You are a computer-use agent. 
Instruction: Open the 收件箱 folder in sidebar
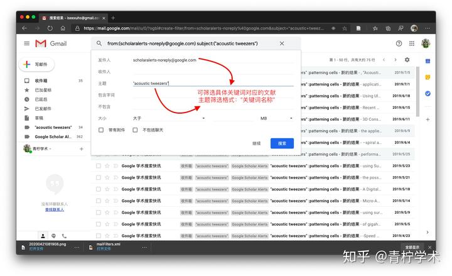[41, 81]
